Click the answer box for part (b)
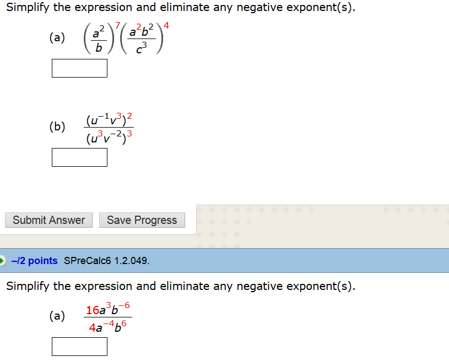 pos(79,157)
